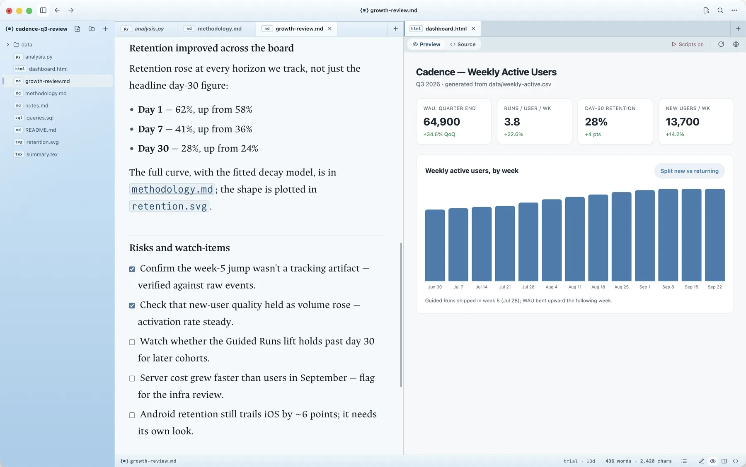This screenshot has width=746, height=467.
Task: Add a new tab in the right pane
Action: coord(738,29)
